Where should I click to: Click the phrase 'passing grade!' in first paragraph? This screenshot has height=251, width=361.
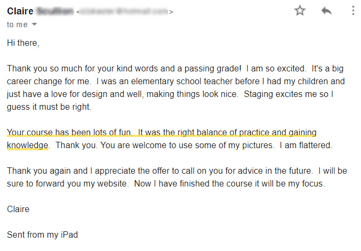tap(213, 69)
